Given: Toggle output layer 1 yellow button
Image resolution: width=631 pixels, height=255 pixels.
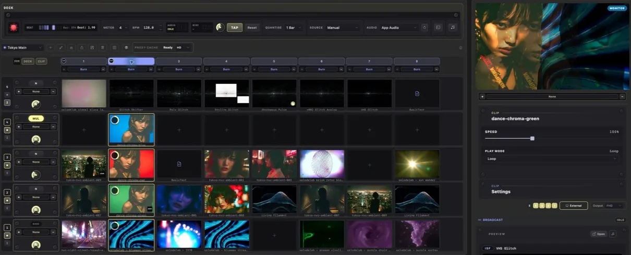Looking at the screenshot, I should coord(554,206).
